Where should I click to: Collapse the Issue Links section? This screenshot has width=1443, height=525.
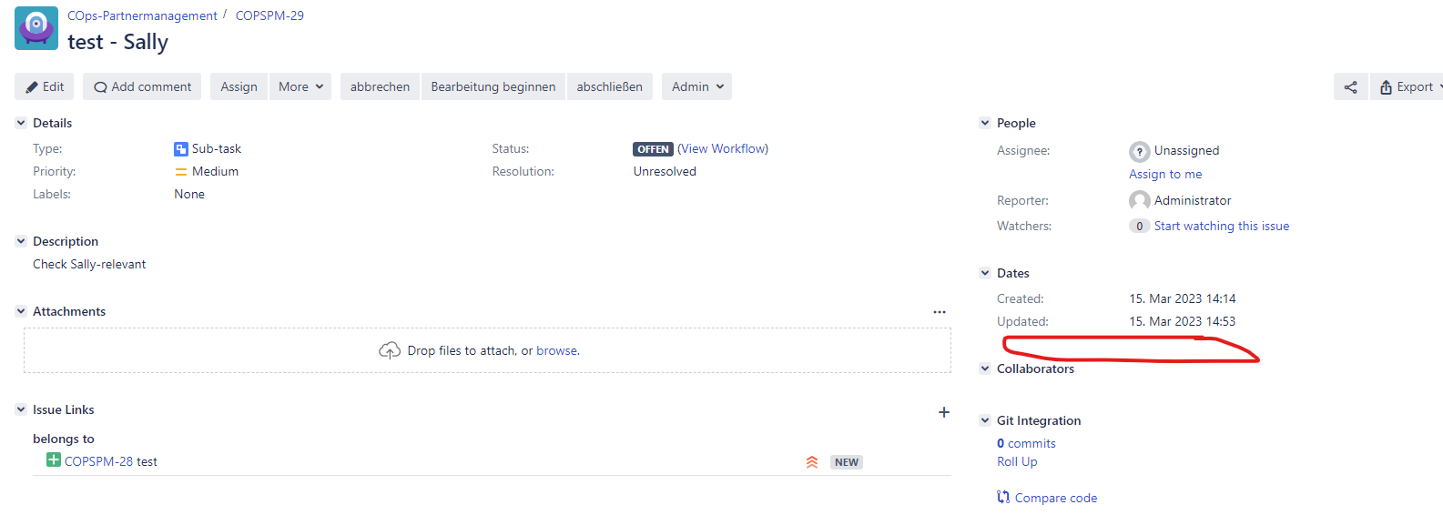pyautogui.click(x=21, y=409)
